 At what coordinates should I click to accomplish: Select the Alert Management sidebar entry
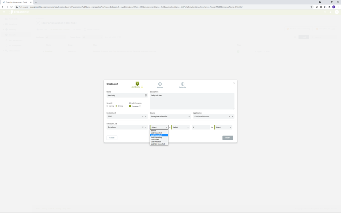click(x=15, y=40)
